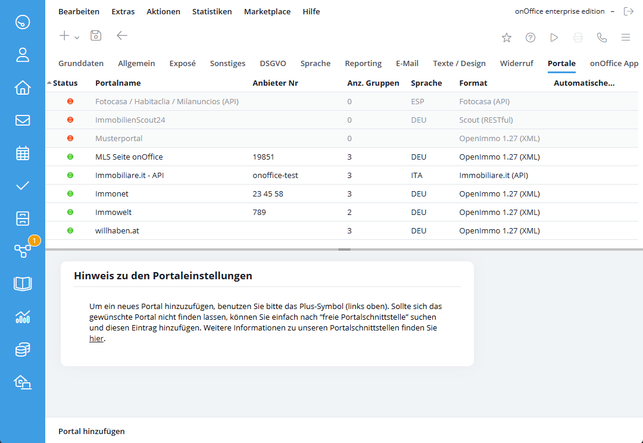
Task: Mark page as favorite with star icon
Action: [507, 38]
